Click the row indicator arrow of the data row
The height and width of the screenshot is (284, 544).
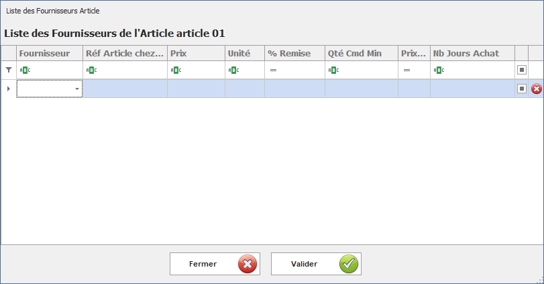point(9,89)
